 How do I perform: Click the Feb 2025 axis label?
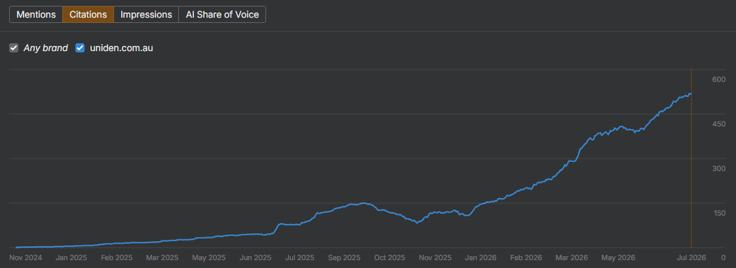(117, 258)
